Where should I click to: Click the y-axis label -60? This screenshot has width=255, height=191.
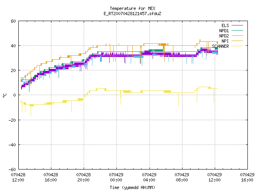tap(12, 170)
